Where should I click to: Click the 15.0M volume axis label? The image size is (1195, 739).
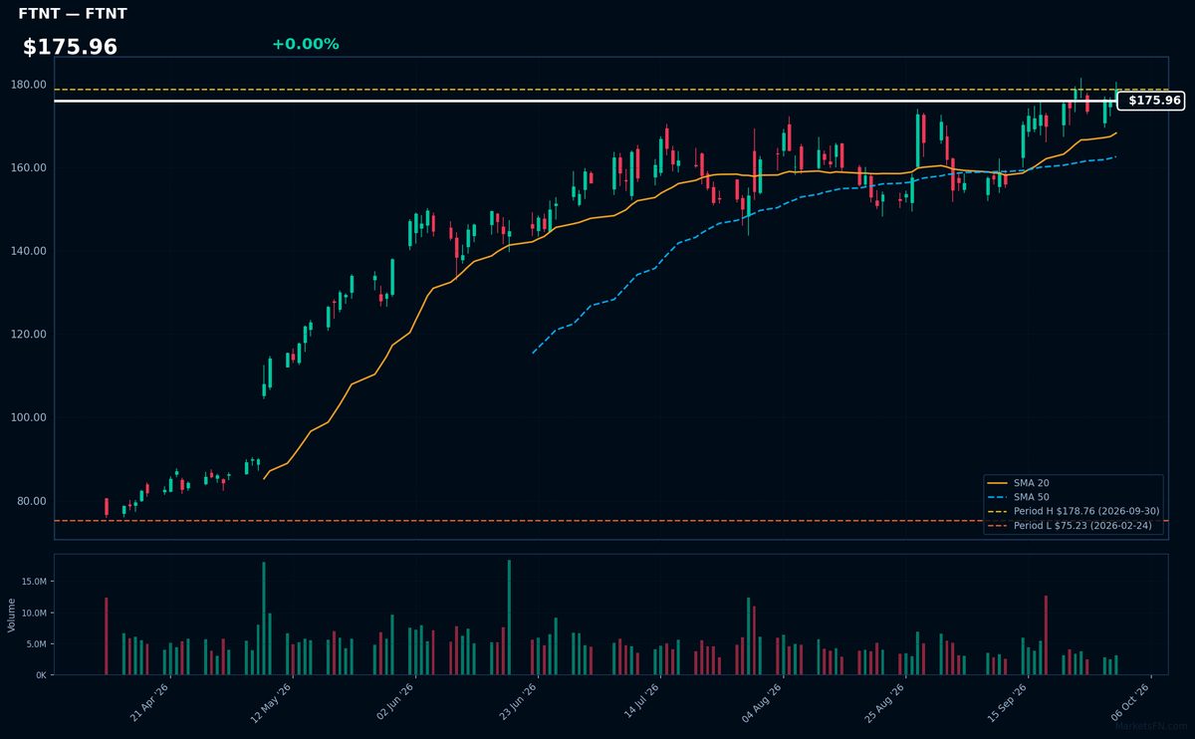[x=34, y=582]
